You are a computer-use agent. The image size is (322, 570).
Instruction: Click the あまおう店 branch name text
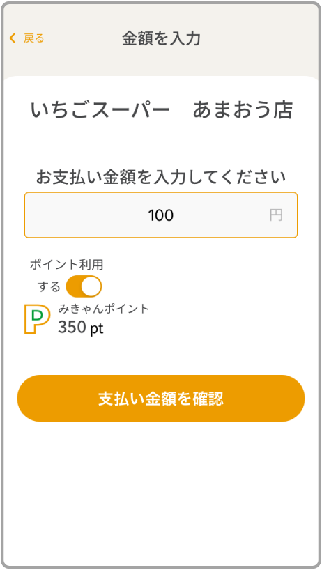[x=243, y=110]
